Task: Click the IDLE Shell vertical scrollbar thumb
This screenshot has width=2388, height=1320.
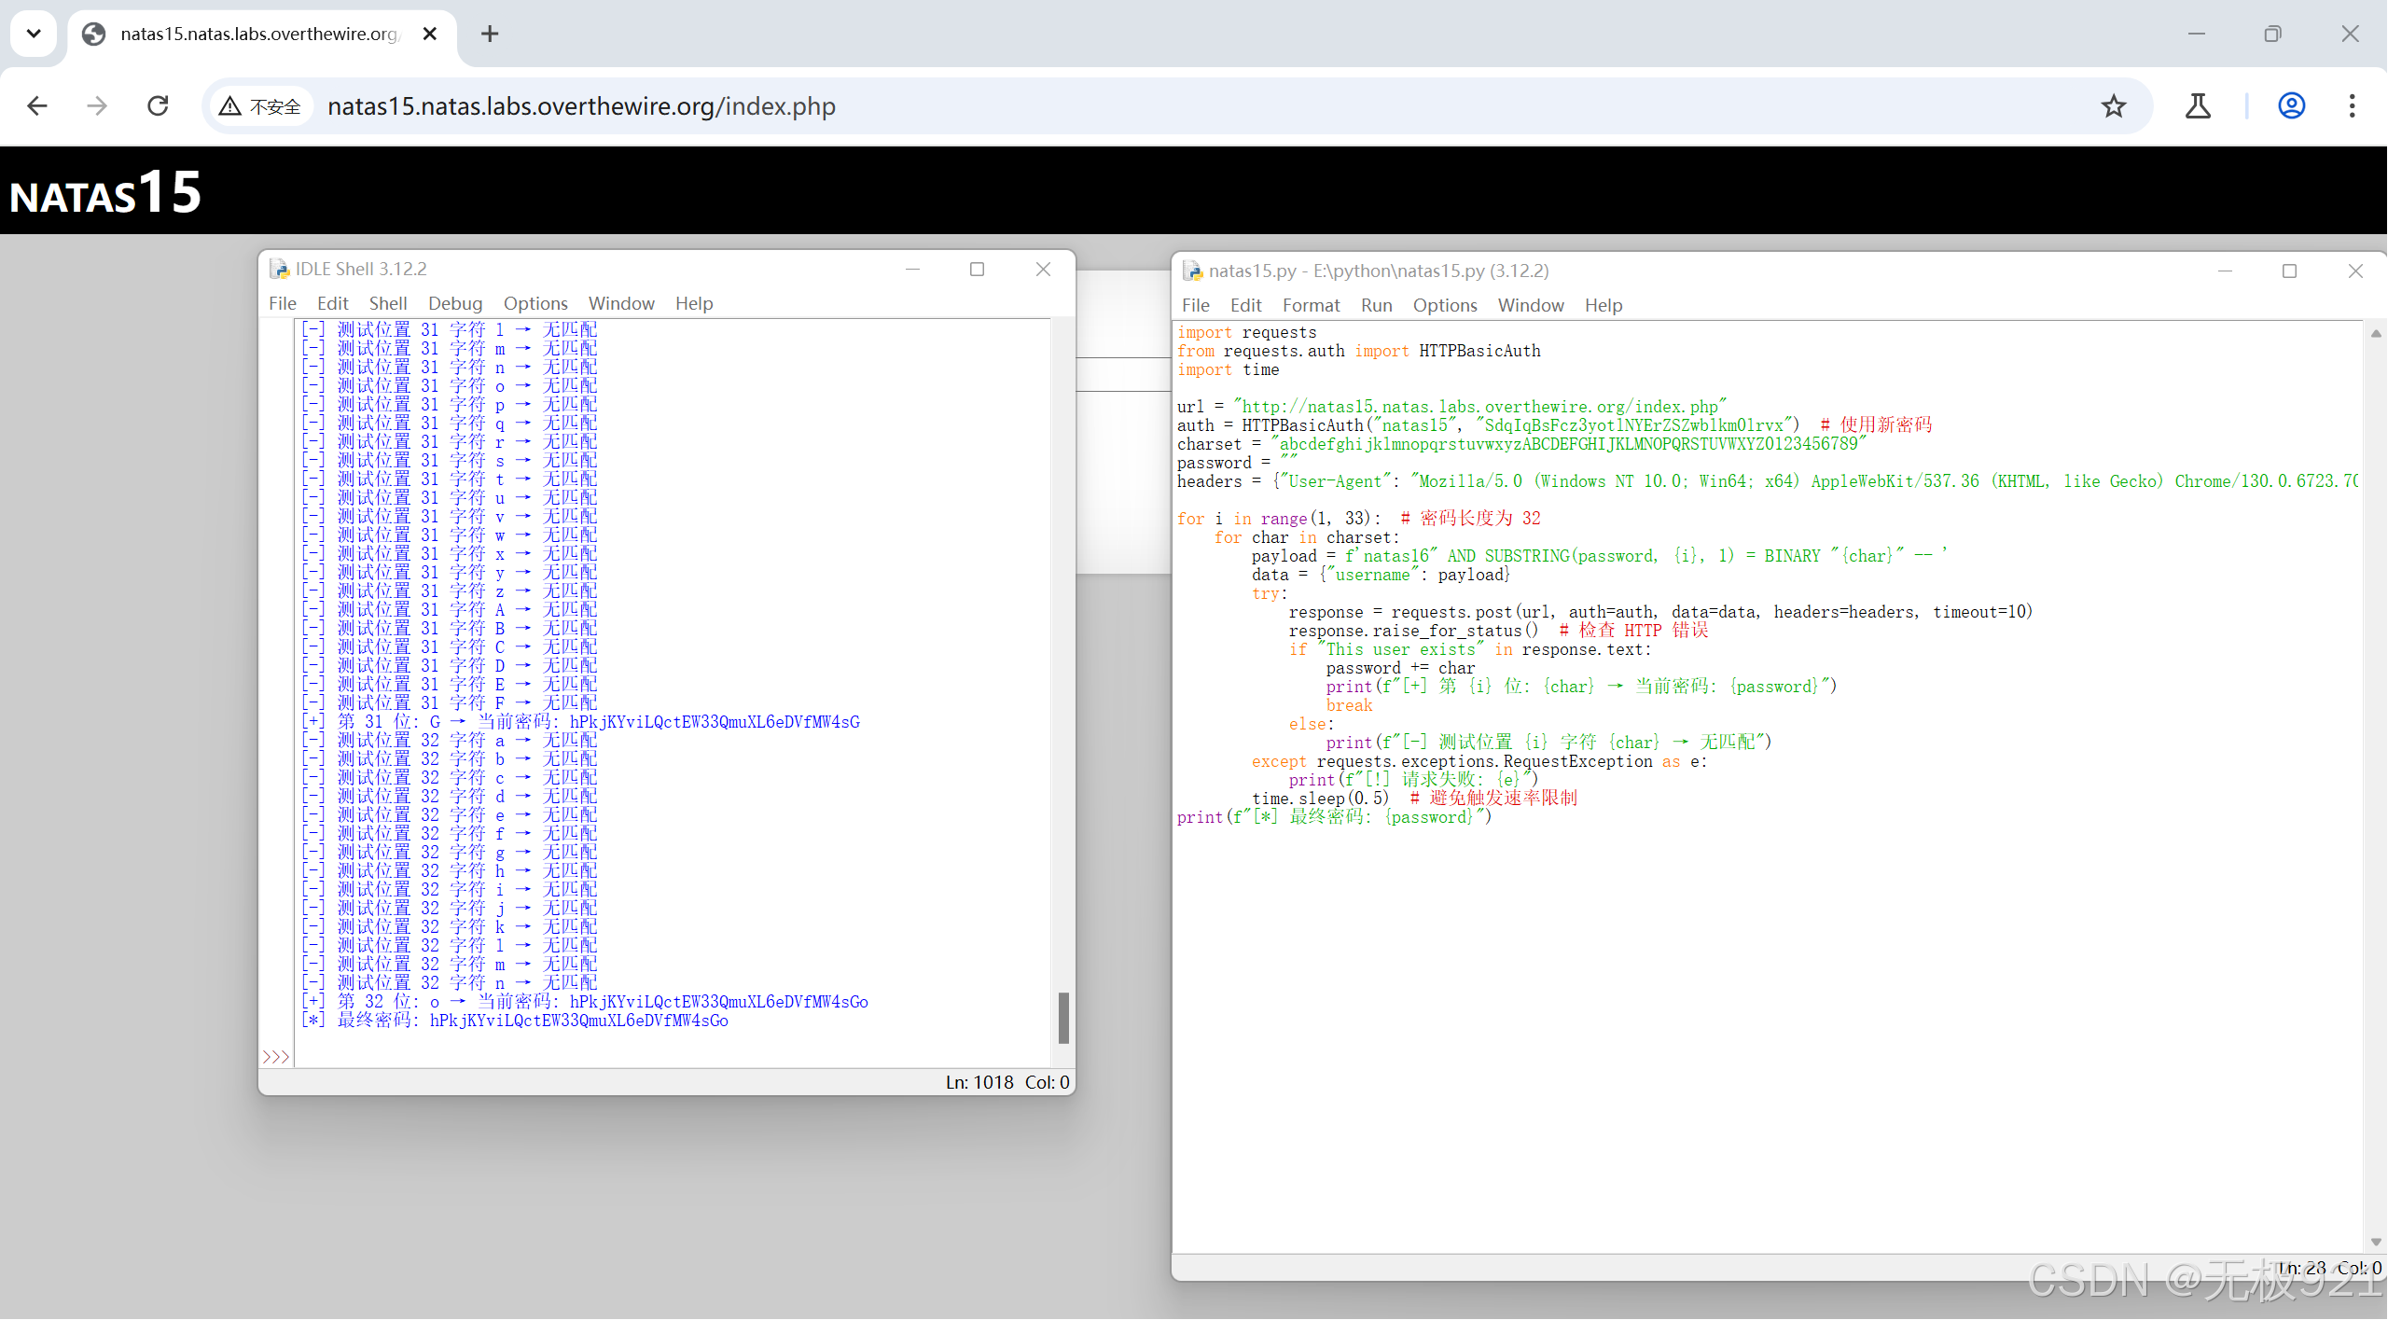Action: pos(1063,1017)
